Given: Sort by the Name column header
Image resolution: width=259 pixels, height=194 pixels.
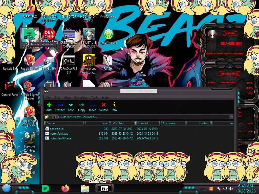Looking at the screenshot, I should (64, 123).
